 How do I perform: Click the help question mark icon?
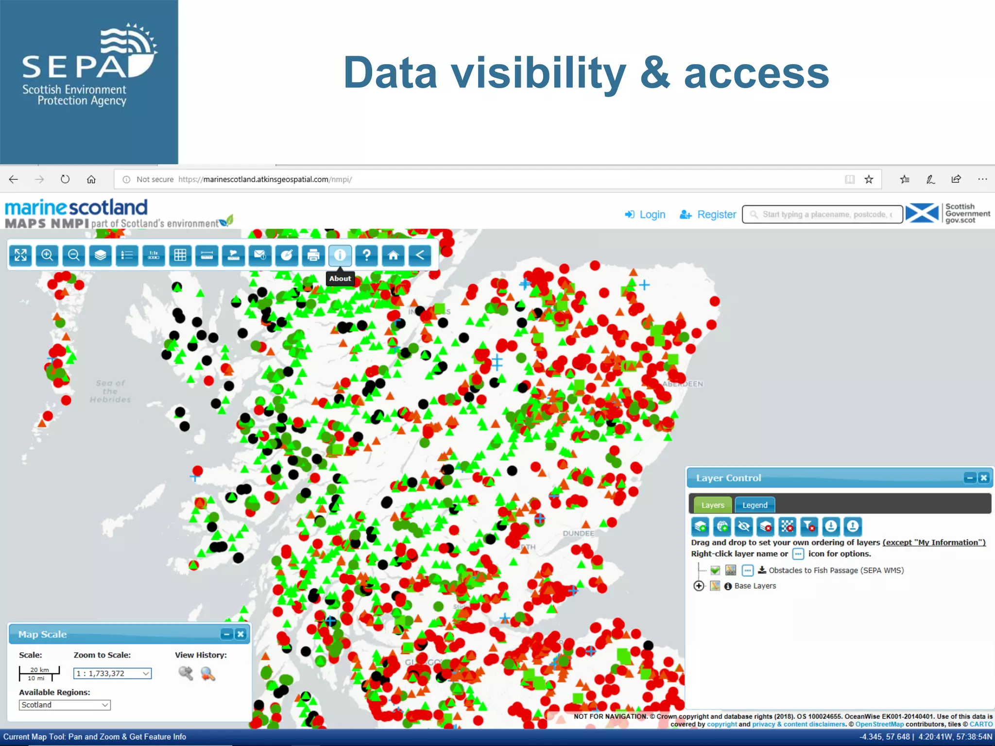pyautogui.click(x=366, y=255)
